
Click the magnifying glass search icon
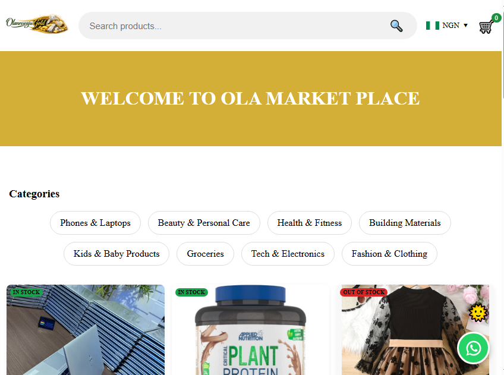(x=396, y=26)
